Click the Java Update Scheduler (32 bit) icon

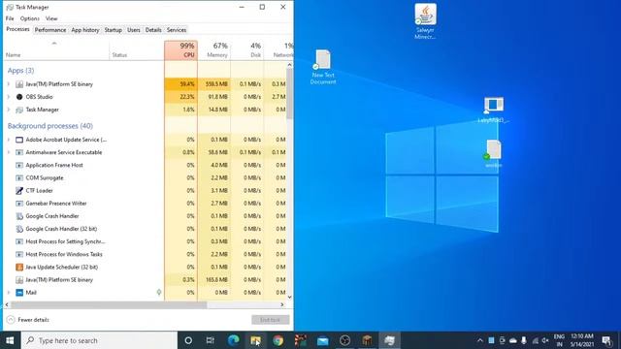[19, 268]
